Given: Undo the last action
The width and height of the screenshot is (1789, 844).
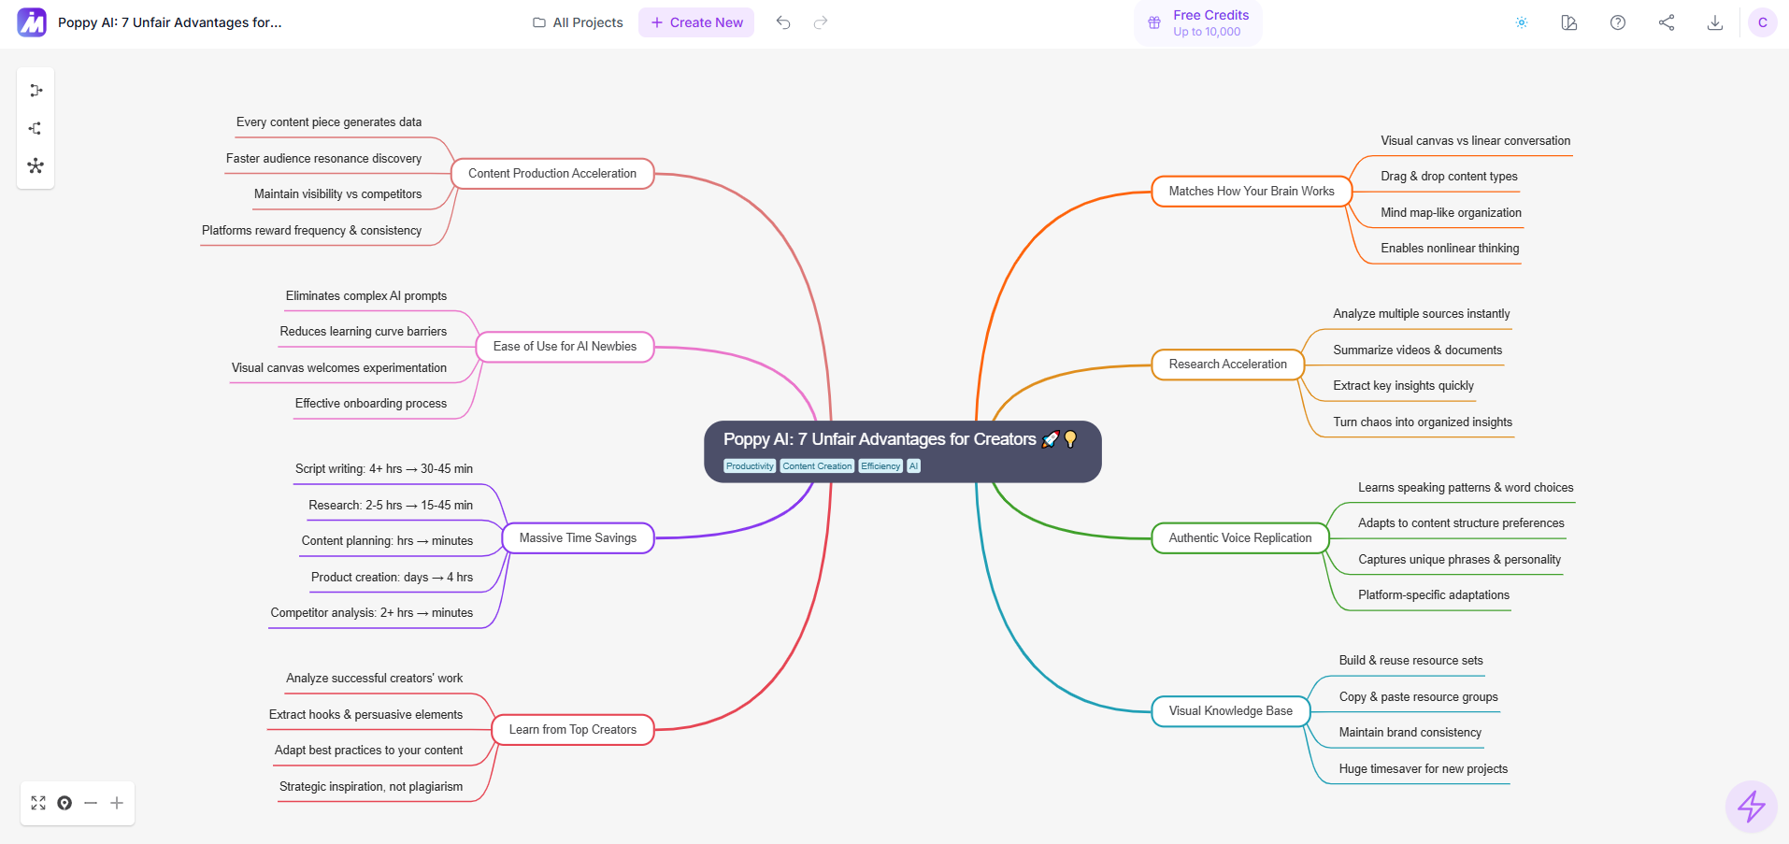Looking at the screenshot, I should (783, 22).
